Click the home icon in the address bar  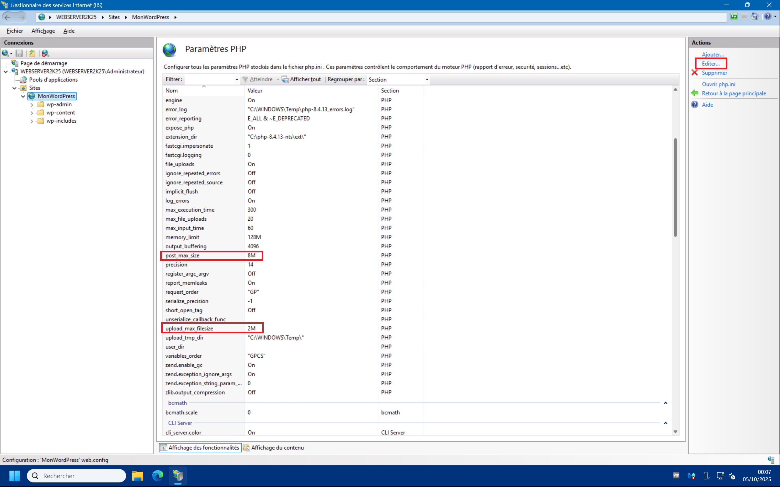click(755, 17)
